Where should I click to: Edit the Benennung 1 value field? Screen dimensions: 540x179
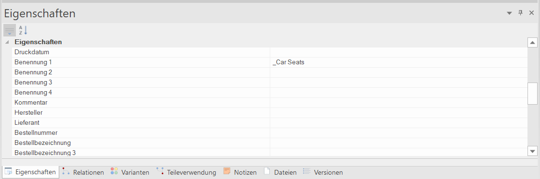click(398, 62)
